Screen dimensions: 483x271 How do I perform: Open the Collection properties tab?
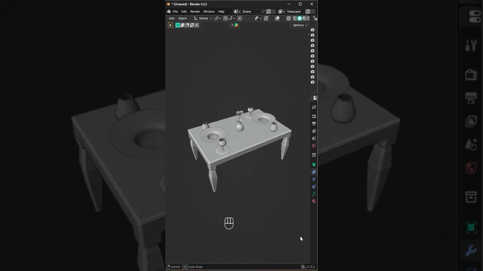[x=314, y=155]
